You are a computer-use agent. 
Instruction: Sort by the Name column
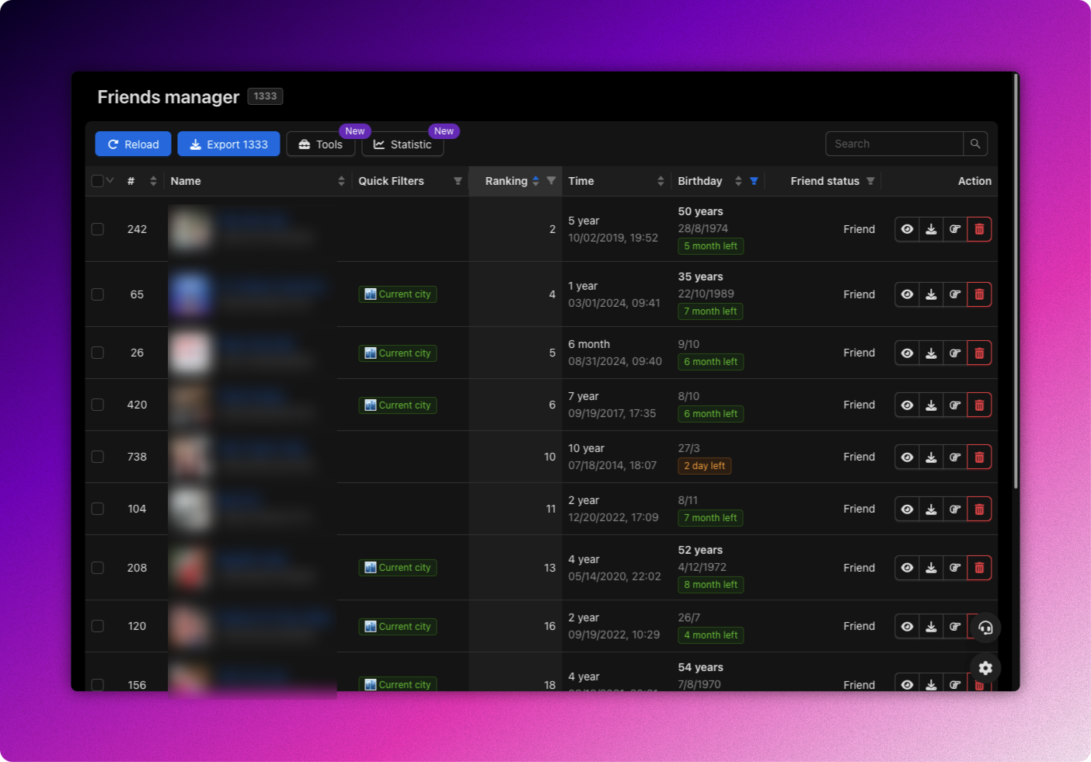[341, 181]
